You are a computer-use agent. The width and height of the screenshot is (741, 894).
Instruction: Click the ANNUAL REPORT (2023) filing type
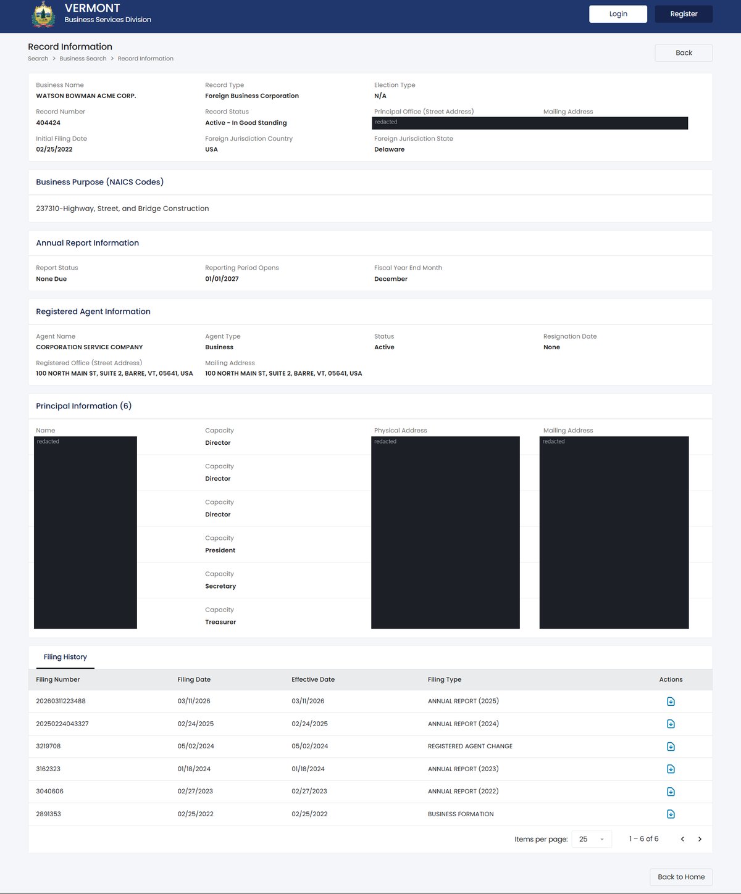coord(463,769)
